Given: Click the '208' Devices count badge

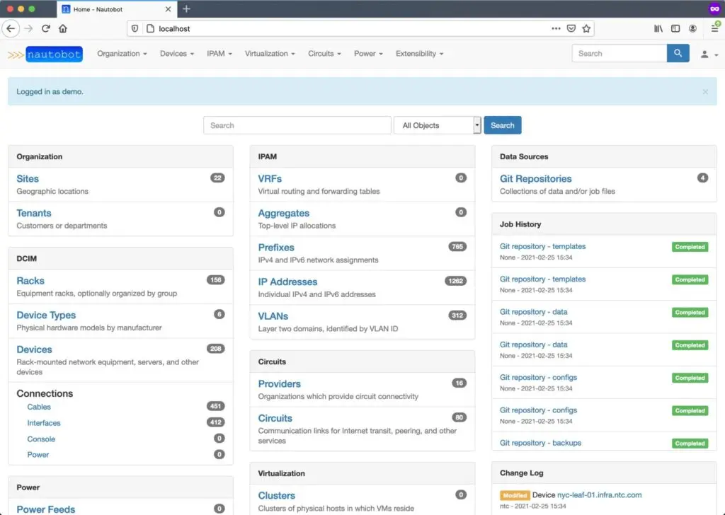Looking at the screenshot, I should tap(215, 349).
